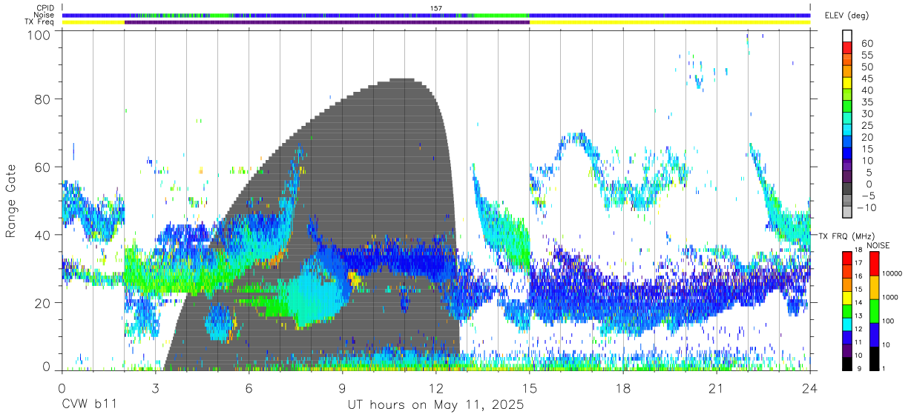The image size is (911, 420).
Task: Click the 3 tick on the UT hours axis
Action: [155, 388]
